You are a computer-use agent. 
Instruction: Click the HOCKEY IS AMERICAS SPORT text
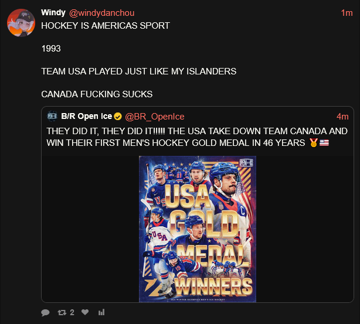(x=106, y=26)
